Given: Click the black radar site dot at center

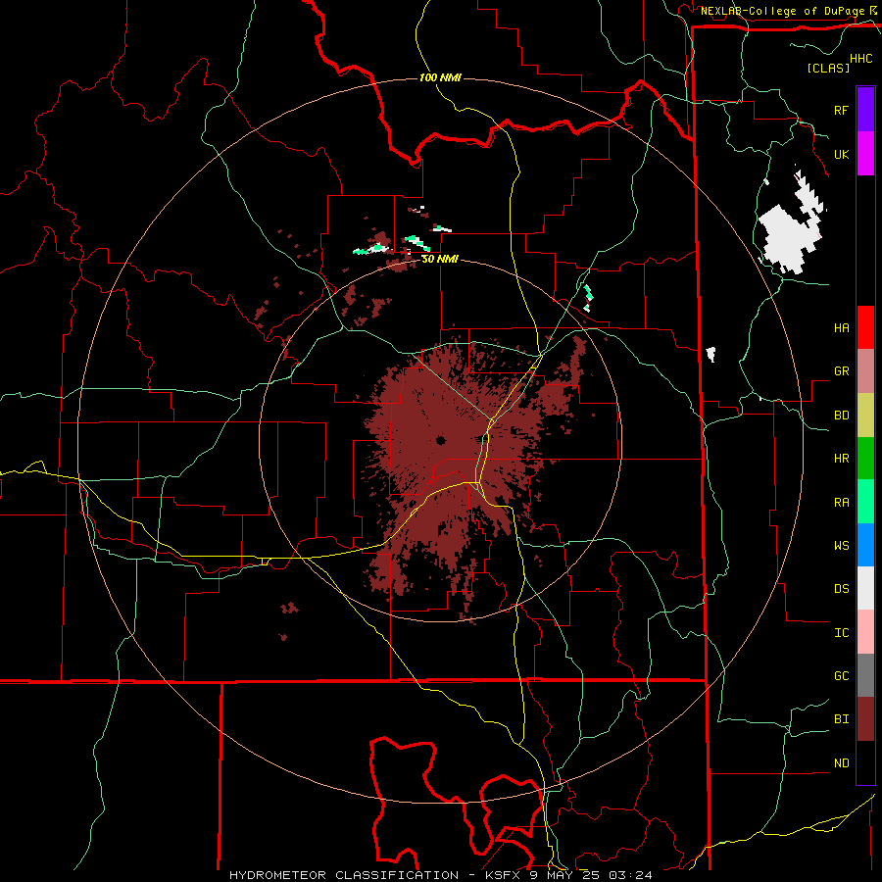Looking at the screenshot, I should (x=440, y=440).
